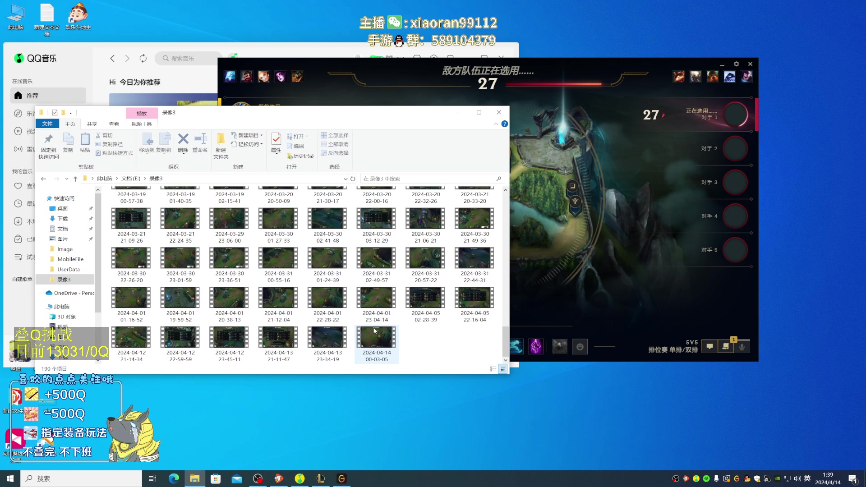Open file 属性 (properties) in the ribbon

(276, 143)
